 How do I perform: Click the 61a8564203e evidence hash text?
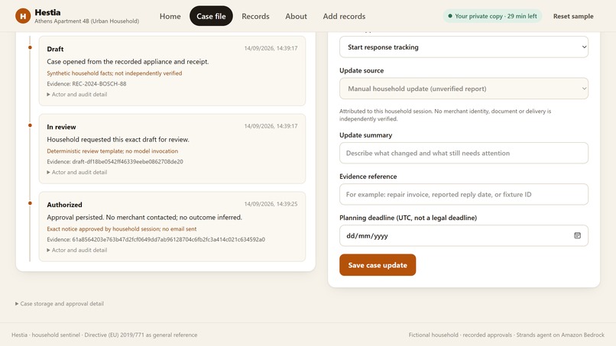(169, 239)
